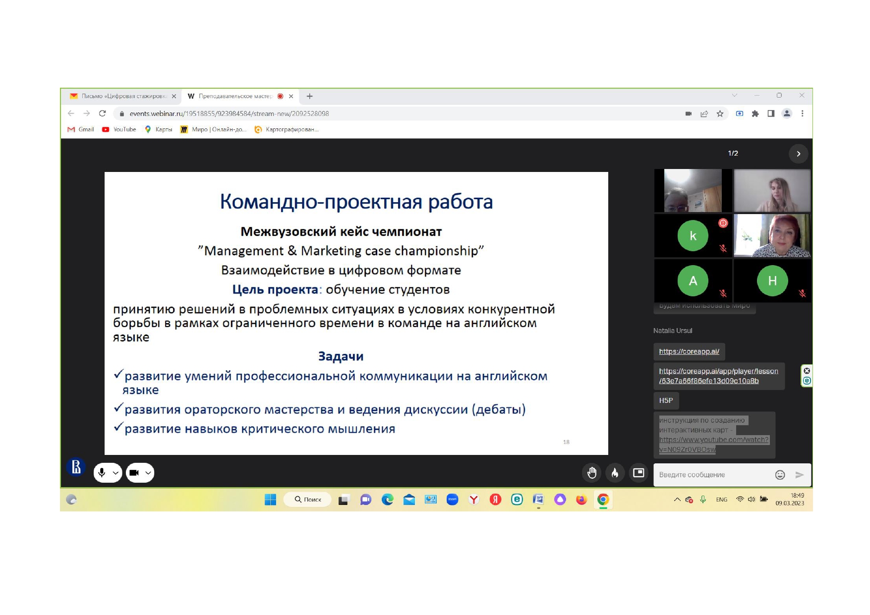The image size is (870, 615).
Task: Bookmark this page with the star icon
Action: coord(720,113)
